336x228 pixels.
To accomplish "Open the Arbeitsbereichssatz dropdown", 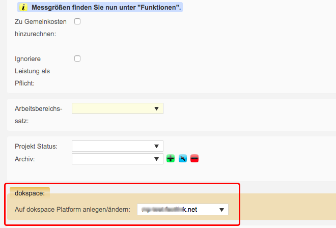I will (x=117, y=108).
